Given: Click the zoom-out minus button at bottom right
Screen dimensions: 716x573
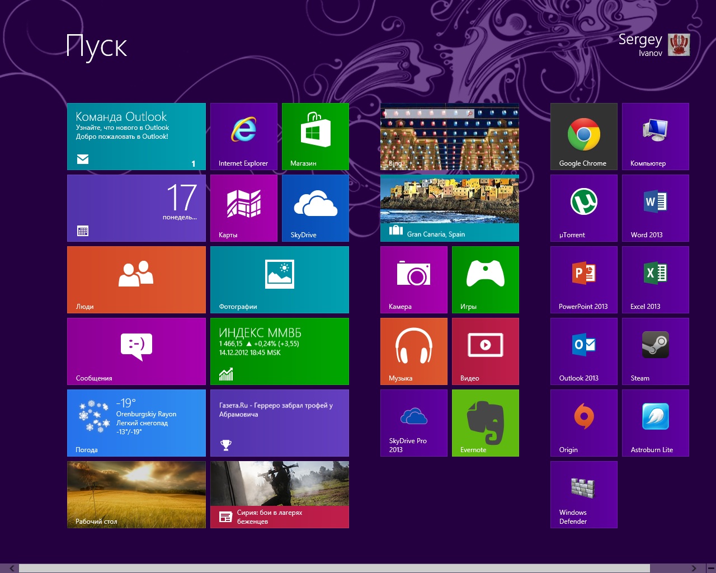Looking at the screenshot, I should pyautogui.click(x=710, y=568).
